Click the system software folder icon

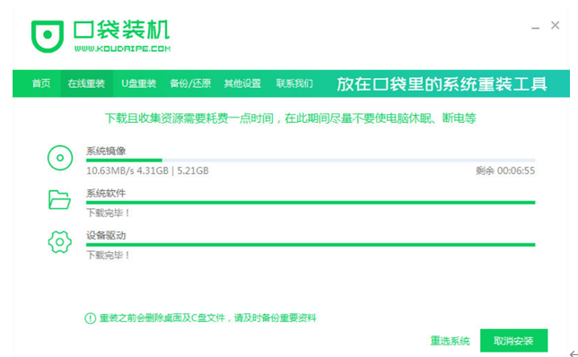coord(59,200)
